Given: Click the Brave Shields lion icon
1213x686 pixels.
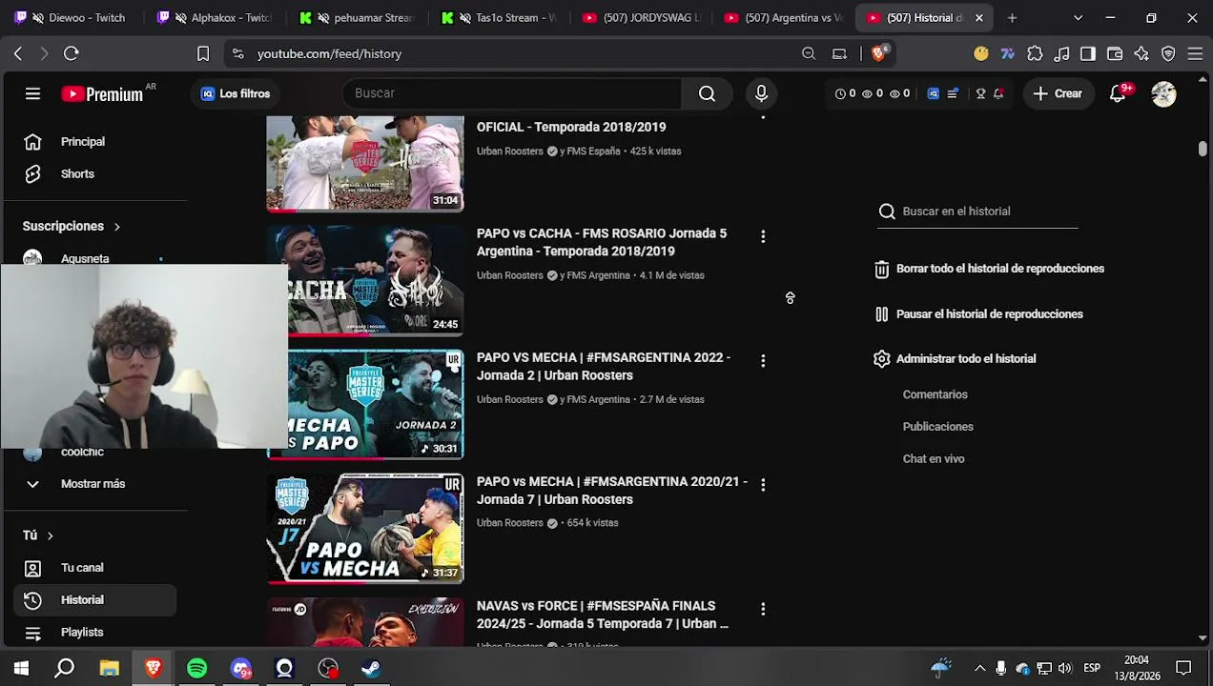Looking at the screenshot, I should (x=878, y=53).
